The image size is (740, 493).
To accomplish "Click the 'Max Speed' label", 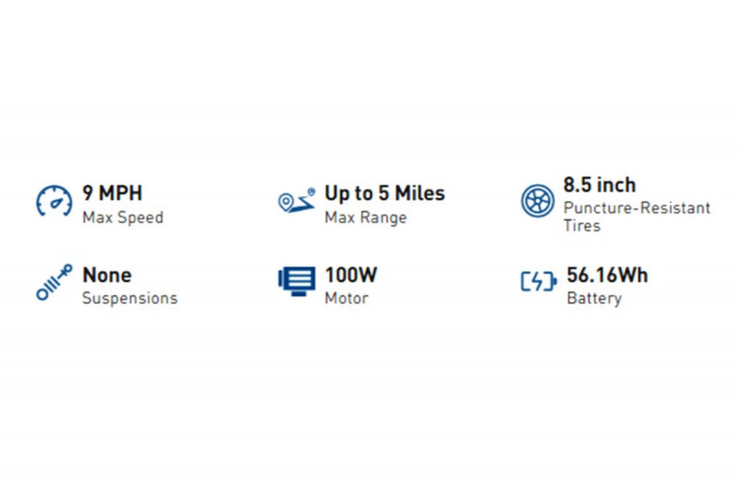I will (122, 218).
